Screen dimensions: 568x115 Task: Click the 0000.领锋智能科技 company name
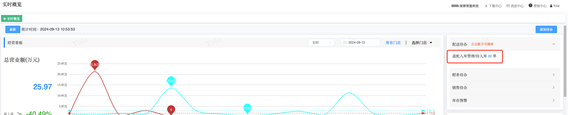coord(465,6)
